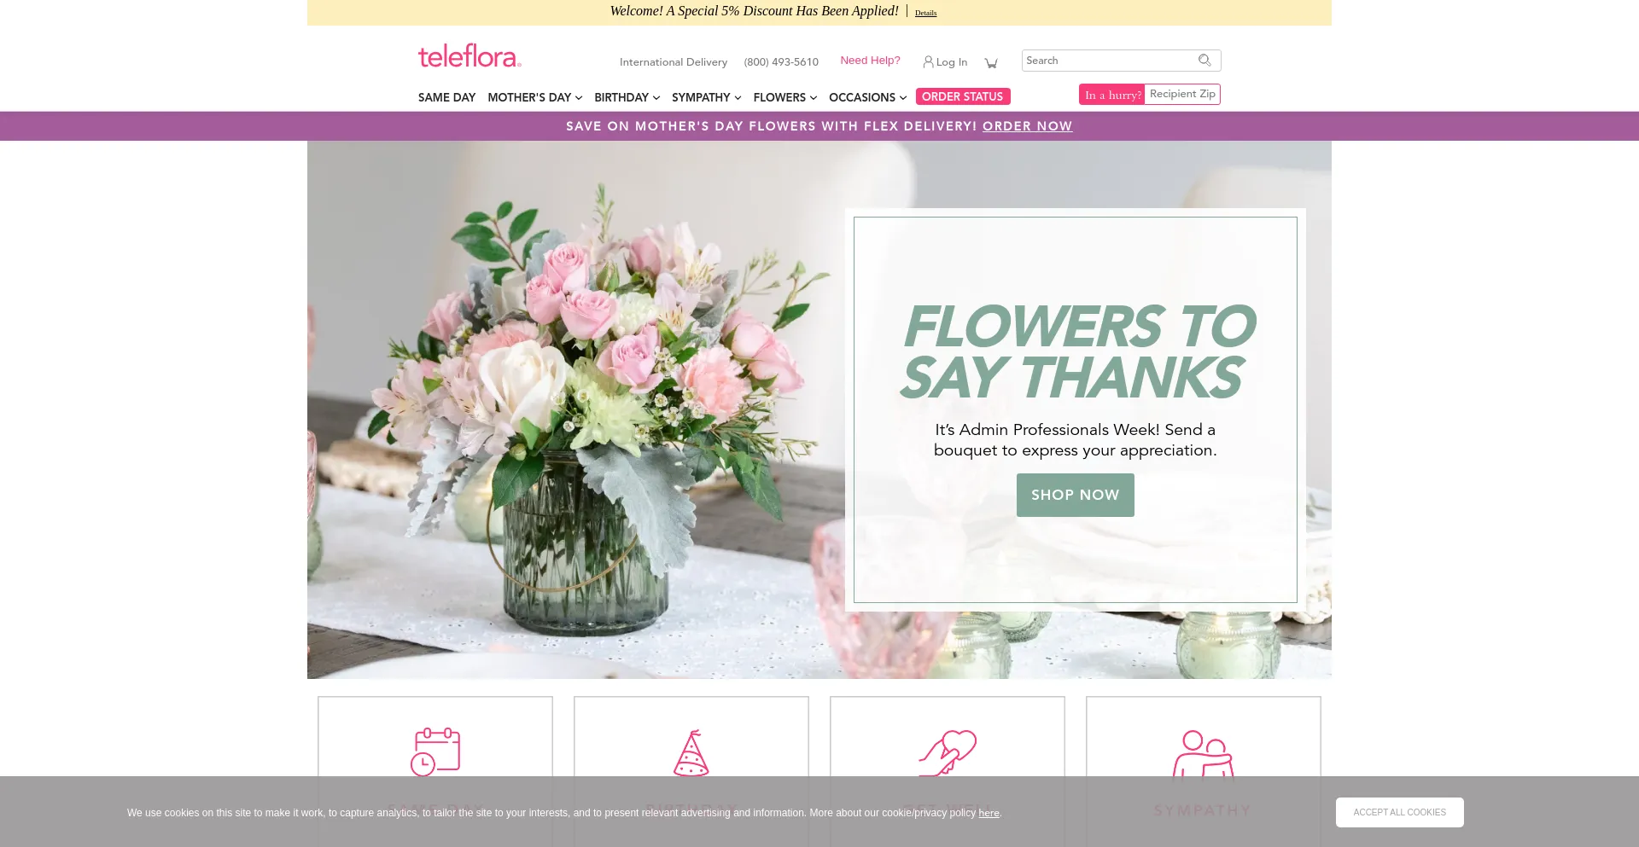Viewport: 1639px width, 847px height.
Task: Click the SHOP NOW button
Action: (x=1075, y=495)
